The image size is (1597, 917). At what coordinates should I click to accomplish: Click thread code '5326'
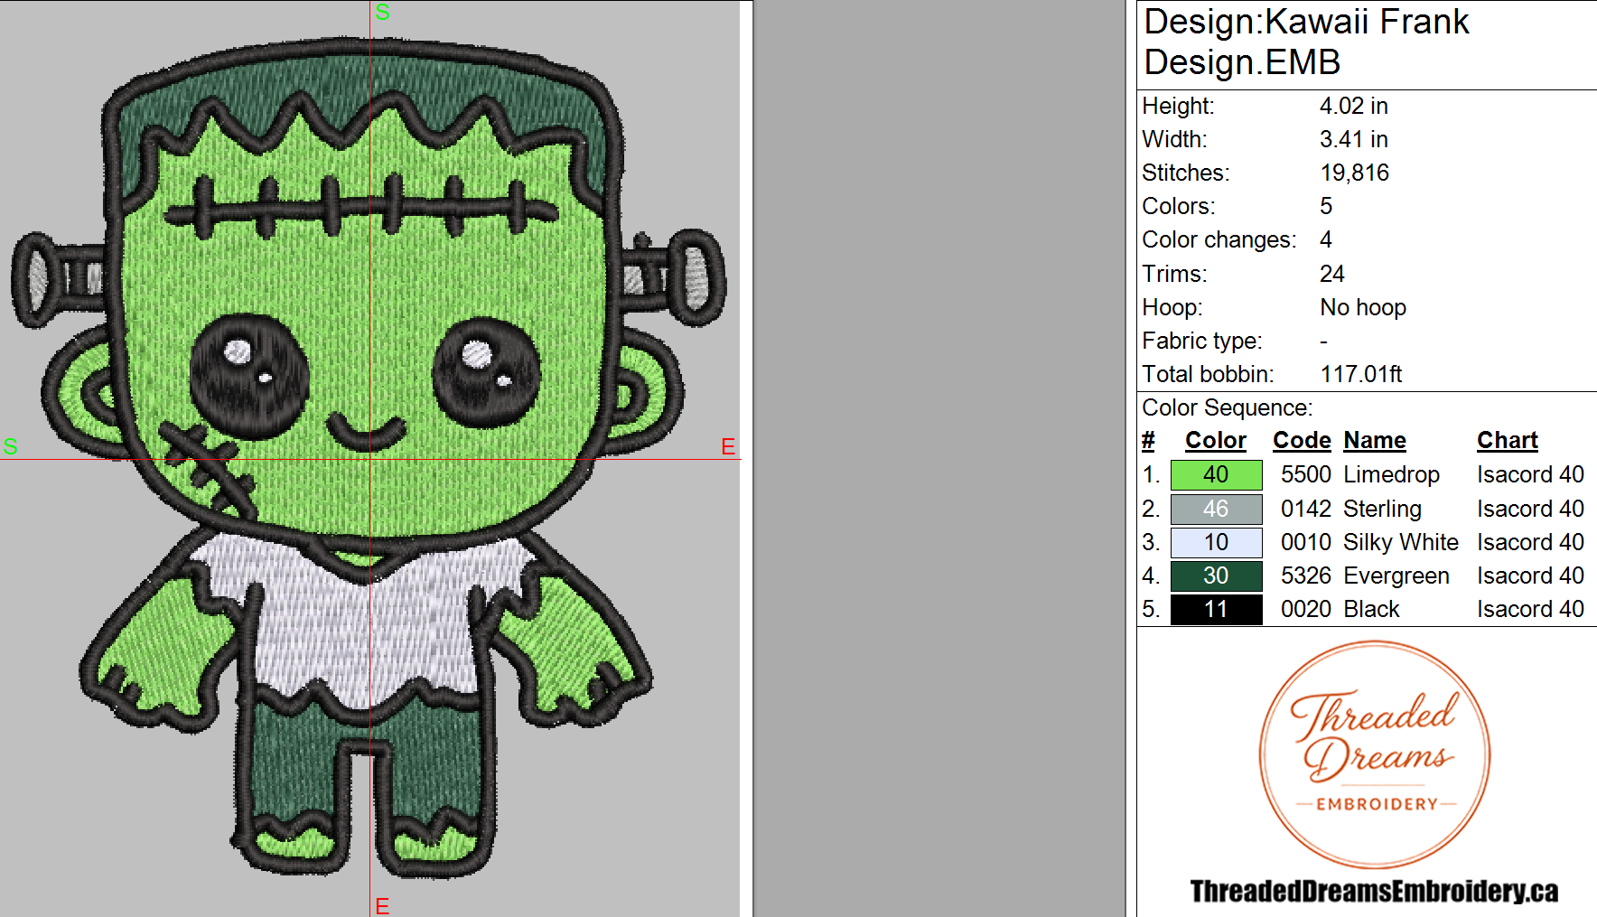(x=1306, y=576)
